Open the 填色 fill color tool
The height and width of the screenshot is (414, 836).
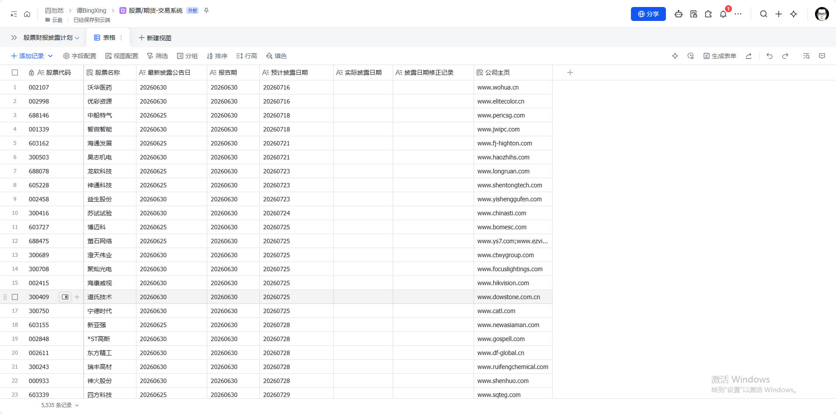(276, 56)
